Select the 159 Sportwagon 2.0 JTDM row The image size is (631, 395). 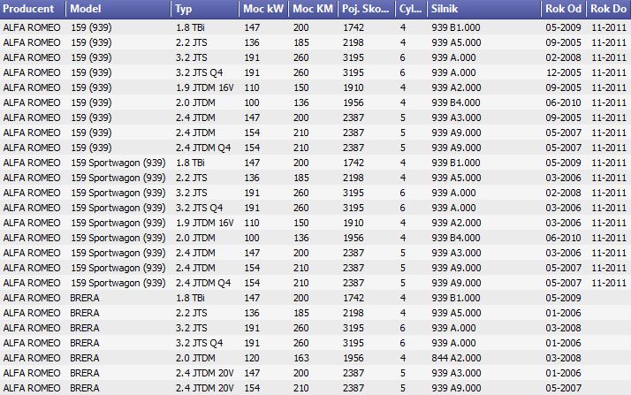(315, 238)
